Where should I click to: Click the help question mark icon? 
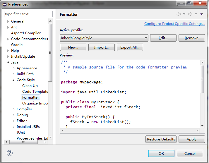click(10, 153)
